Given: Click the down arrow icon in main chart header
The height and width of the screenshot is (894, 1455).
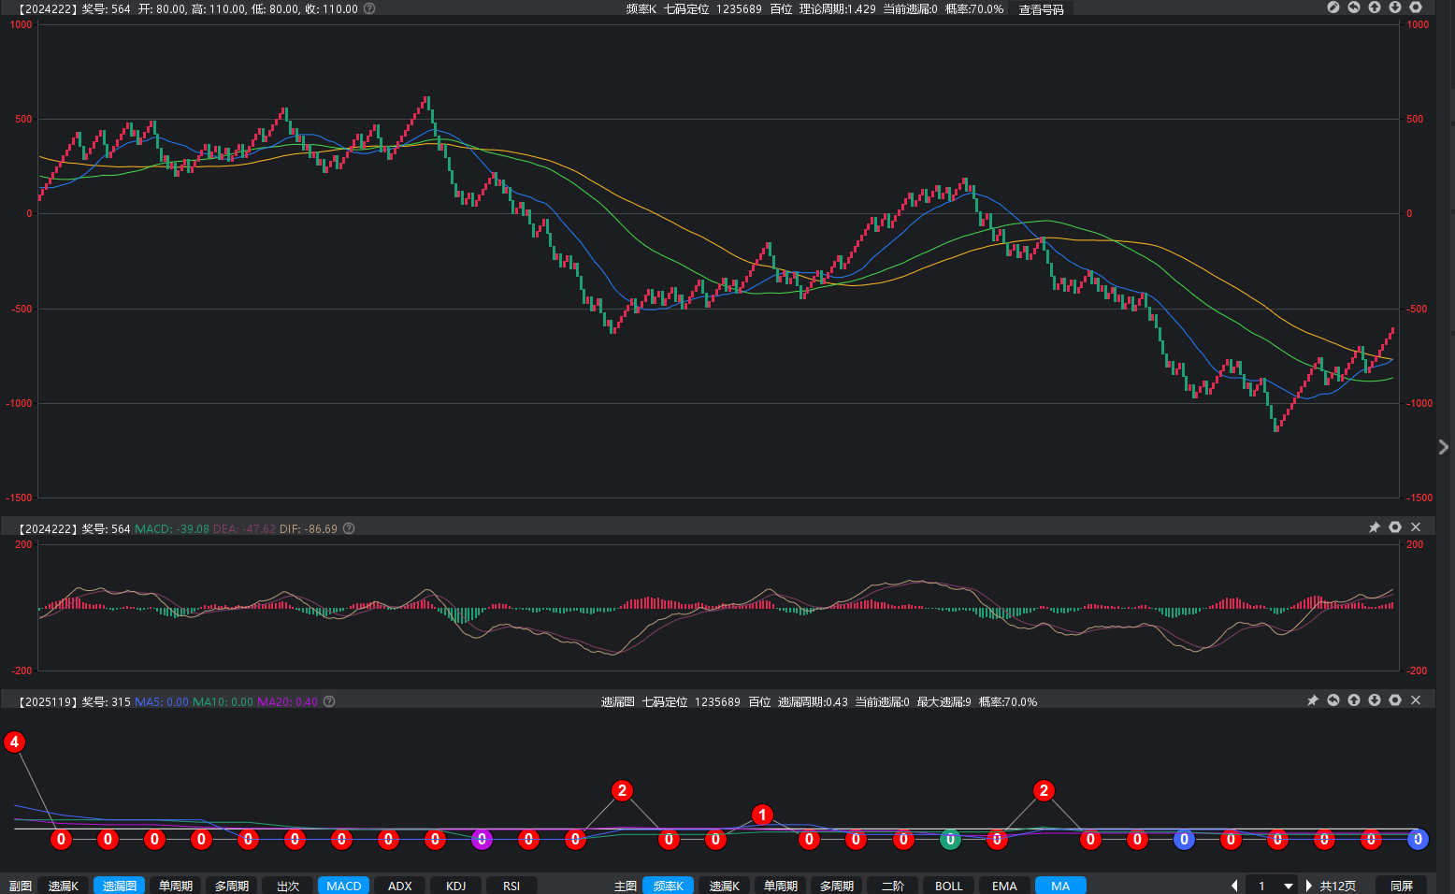Looking at the screenshot, I should [1395, 7].
